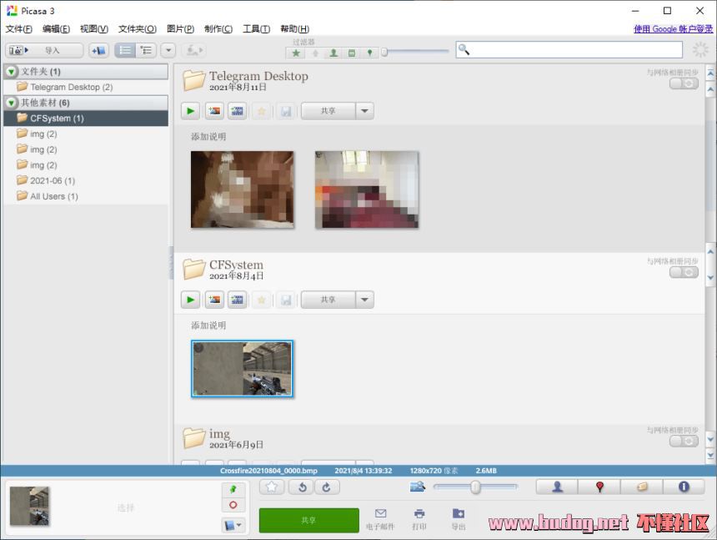Click the Email icon in bottom tray
Viewport: 717px width, 540px height.
click(x=380, y=518)
